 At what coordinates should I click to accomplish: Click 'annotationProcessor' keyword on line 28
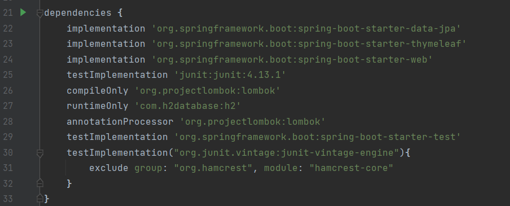point(120,122)
